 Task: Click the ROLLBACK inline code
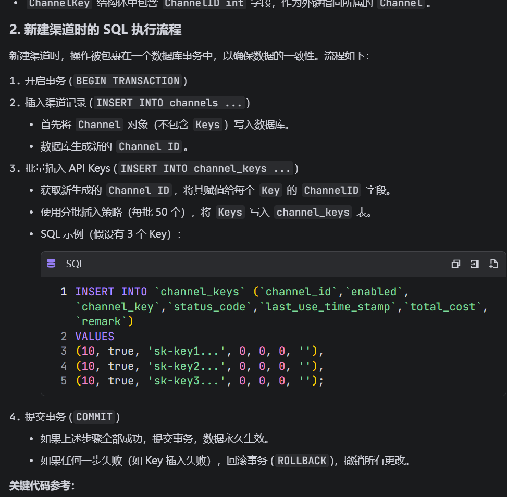[302, 461]
